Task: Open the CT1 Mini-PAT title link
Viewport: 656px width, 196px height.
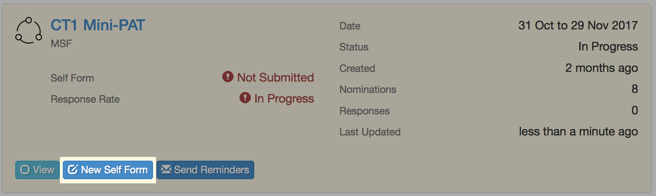Action: coord(98,25)
